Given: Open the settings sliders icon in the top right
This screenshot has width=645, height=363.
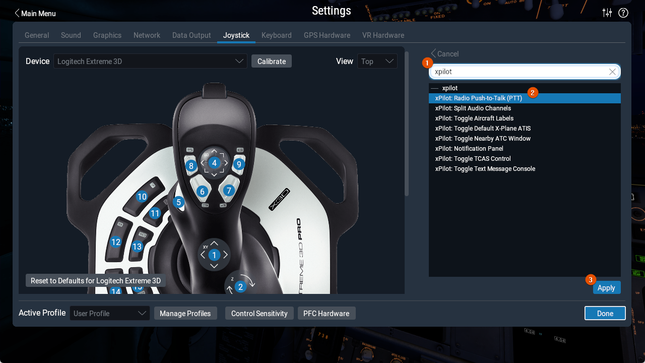Looking at the screenshot, I should point(607,13).
